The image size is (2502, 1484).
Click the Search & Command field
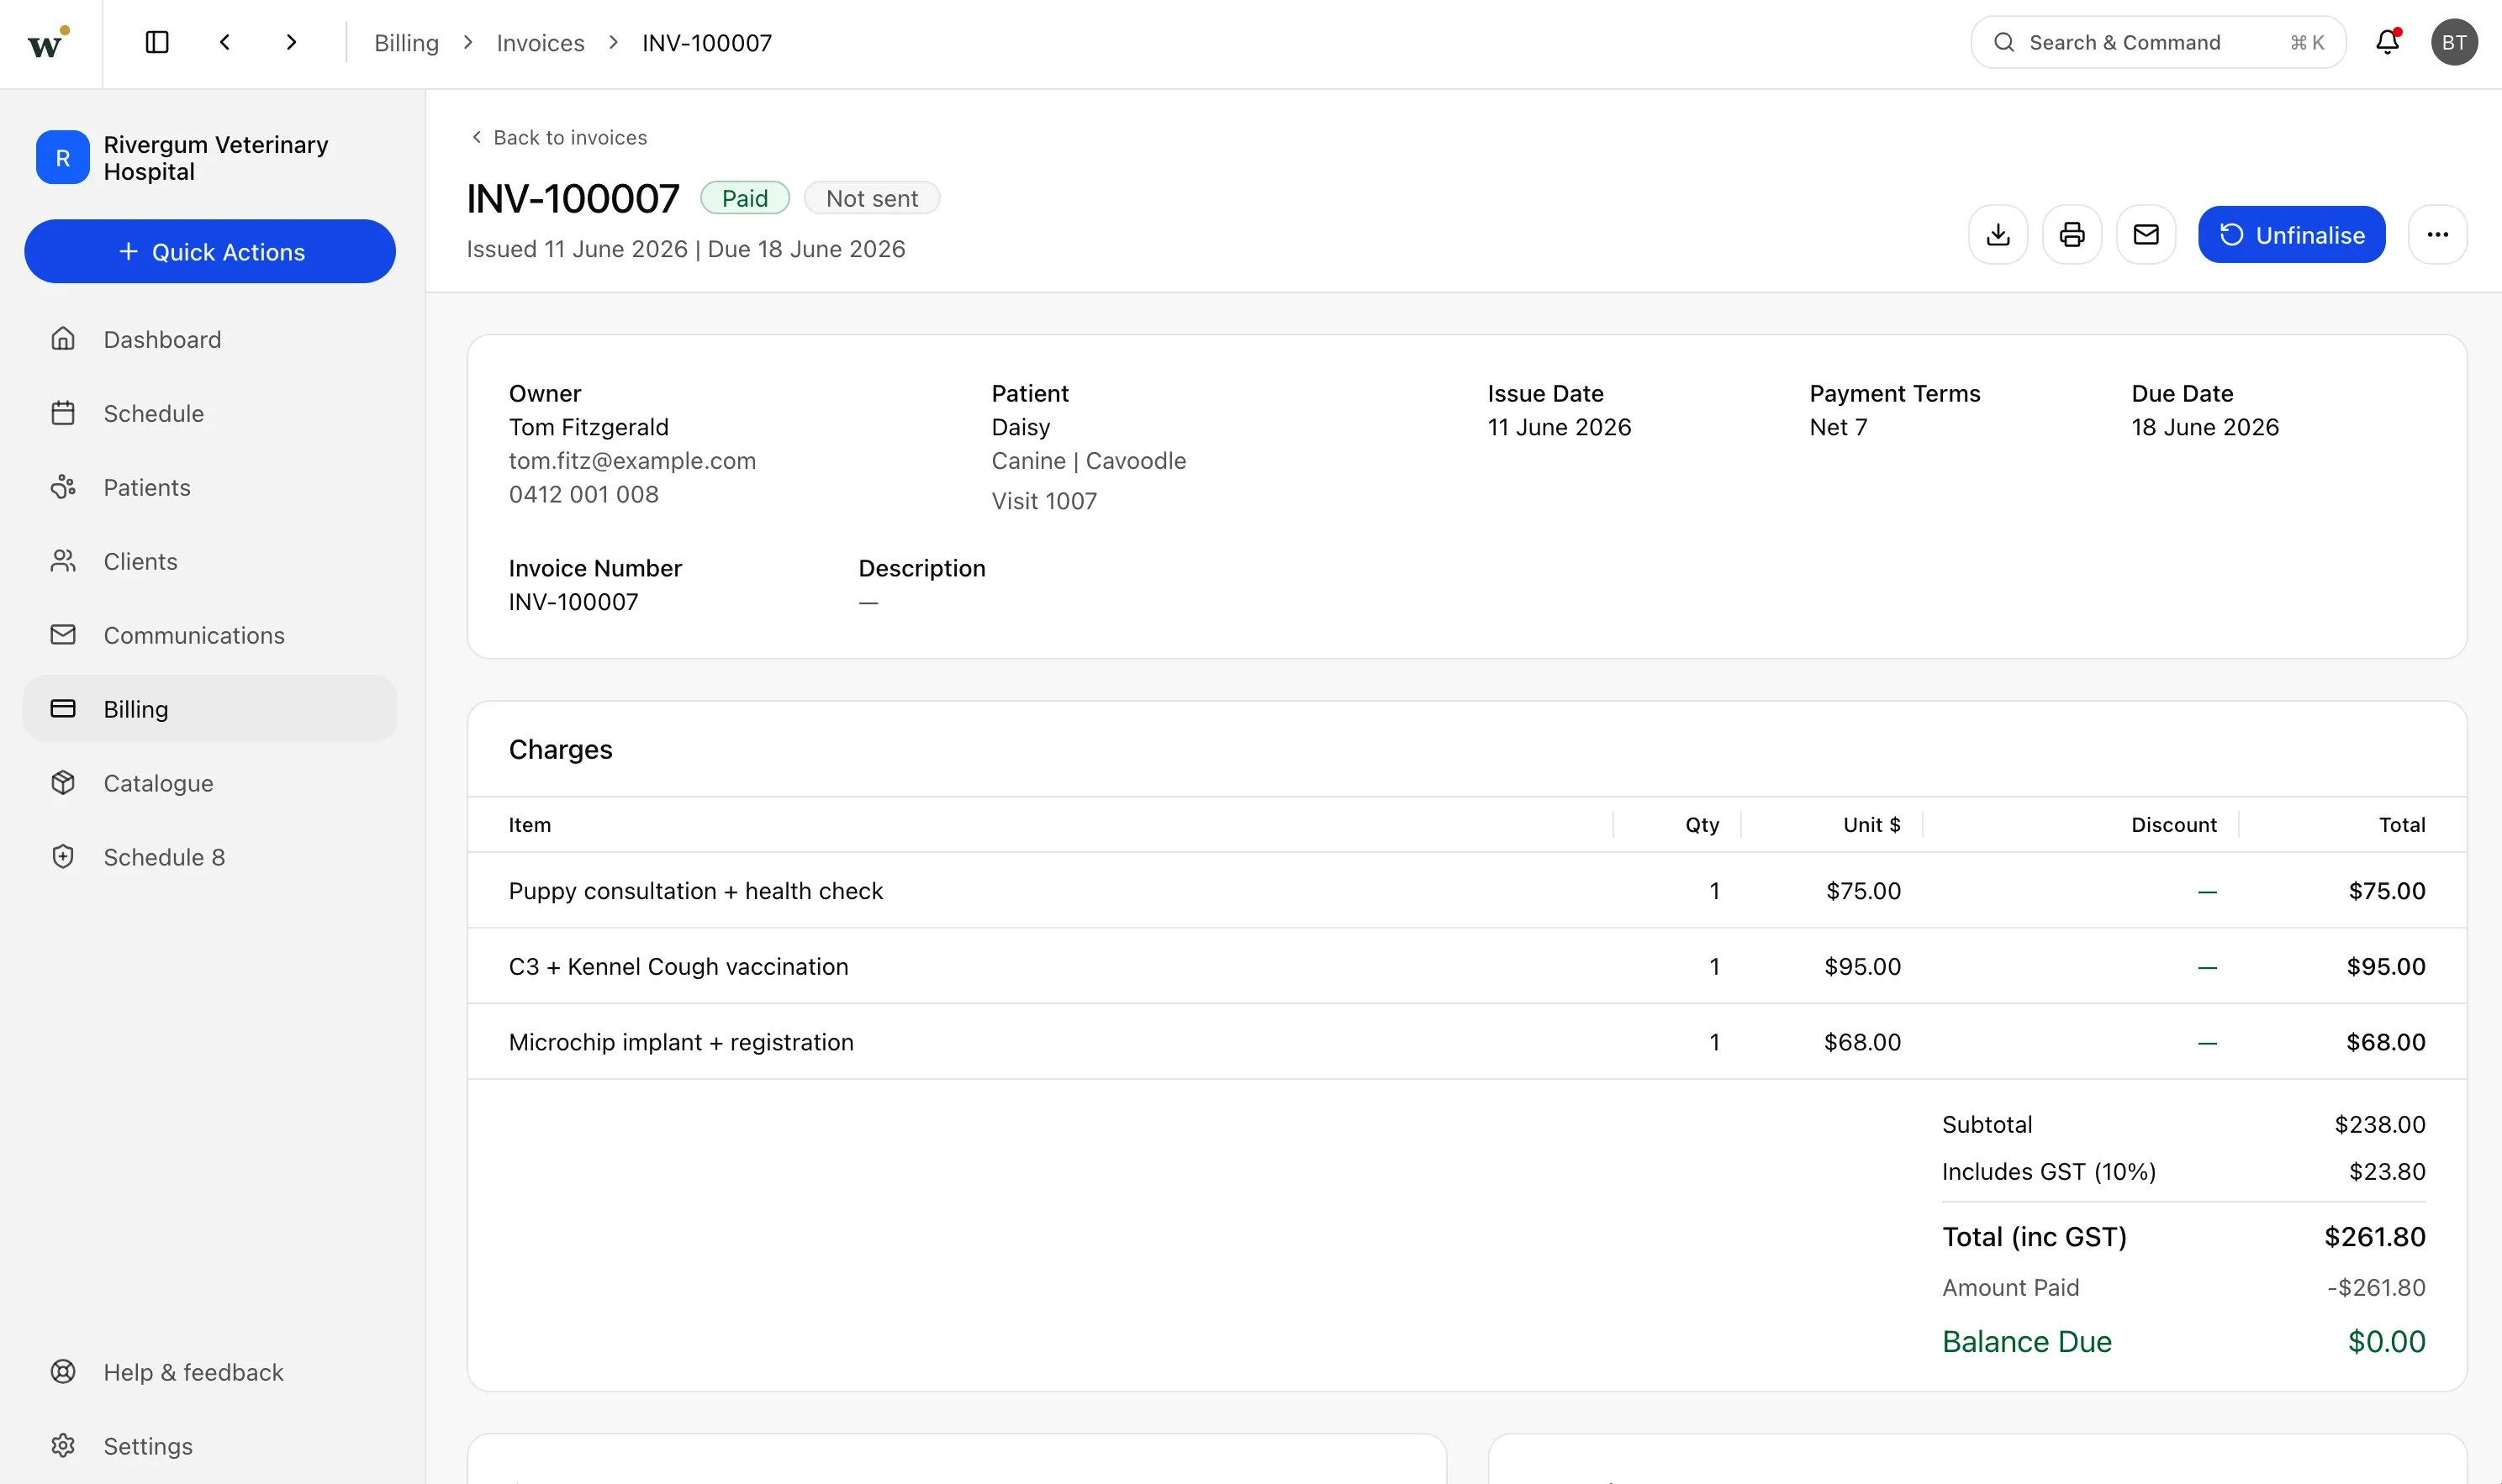tap(2158, 42)
